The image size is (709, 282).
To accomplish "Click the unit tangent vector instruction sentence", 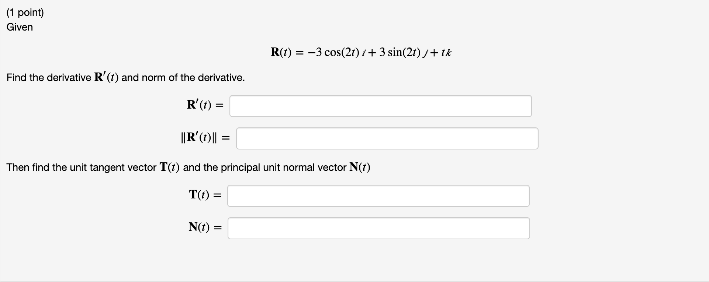I will 188,167.
